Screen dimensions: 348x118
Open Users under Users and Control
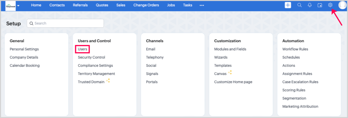[83, 49]
